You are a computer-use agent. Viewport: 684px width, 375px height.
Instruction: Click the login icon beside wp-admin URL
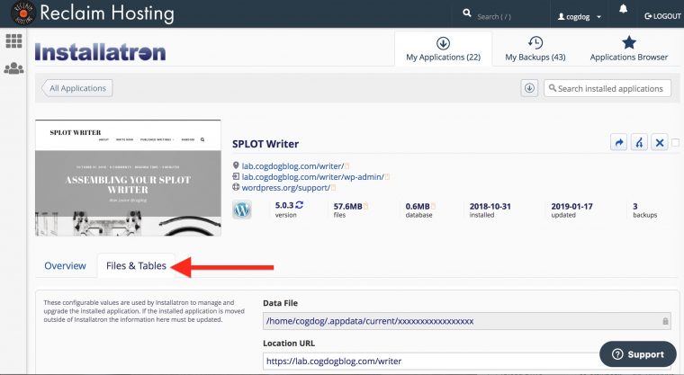tap(236, 176)
